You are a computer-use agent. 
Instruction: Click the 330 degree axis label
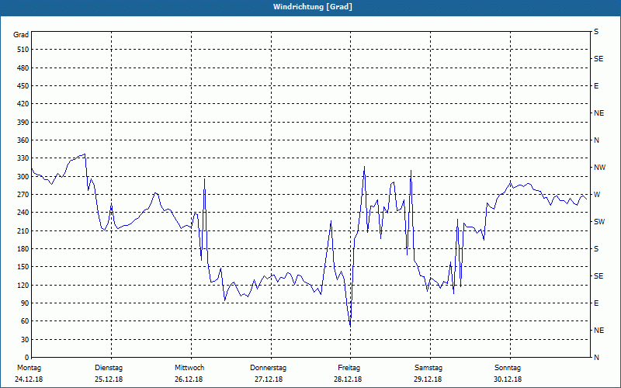point(23,158)
